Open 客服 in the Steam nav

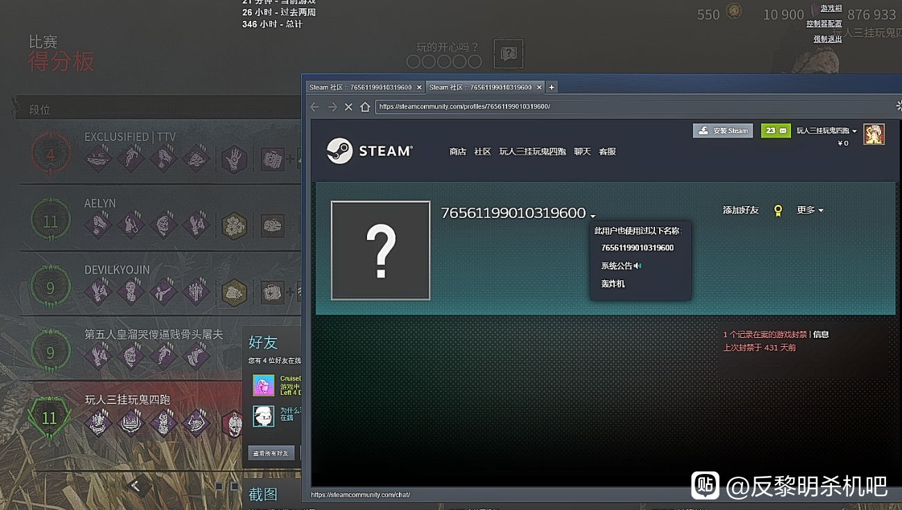pos(607,151)
